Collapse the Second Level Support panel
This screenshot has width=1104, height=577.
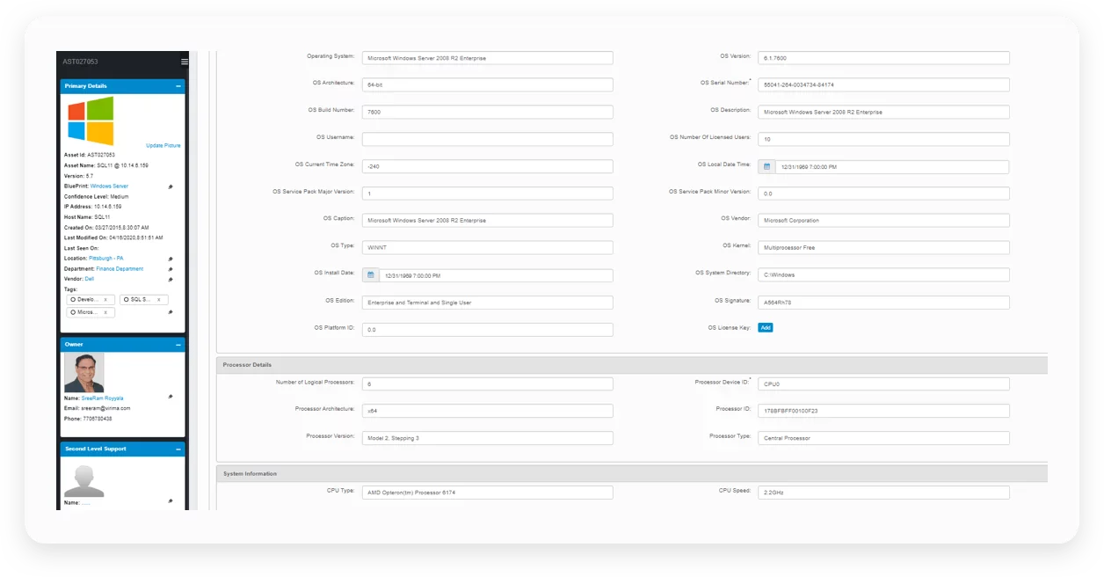point(178,449)
